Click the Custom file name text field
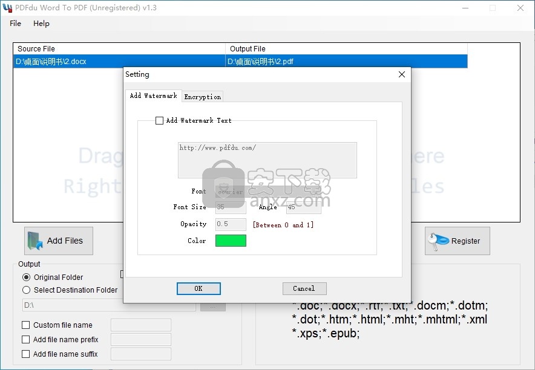The height and width of the screenshot is (370, 535). click(141, 325)
